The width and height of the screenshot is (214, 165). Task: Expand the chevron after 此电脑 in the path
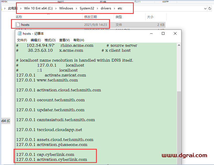[x=21, y=8]
